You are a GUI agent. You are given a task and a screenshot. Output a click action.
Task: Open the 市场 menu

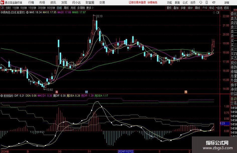(x=42, y=3)
